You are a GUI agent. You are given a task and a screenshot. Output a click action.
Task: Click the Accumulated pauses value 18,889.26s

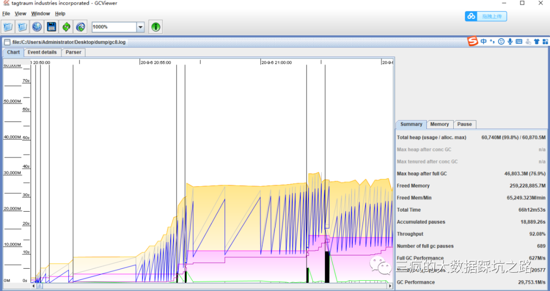533,222
